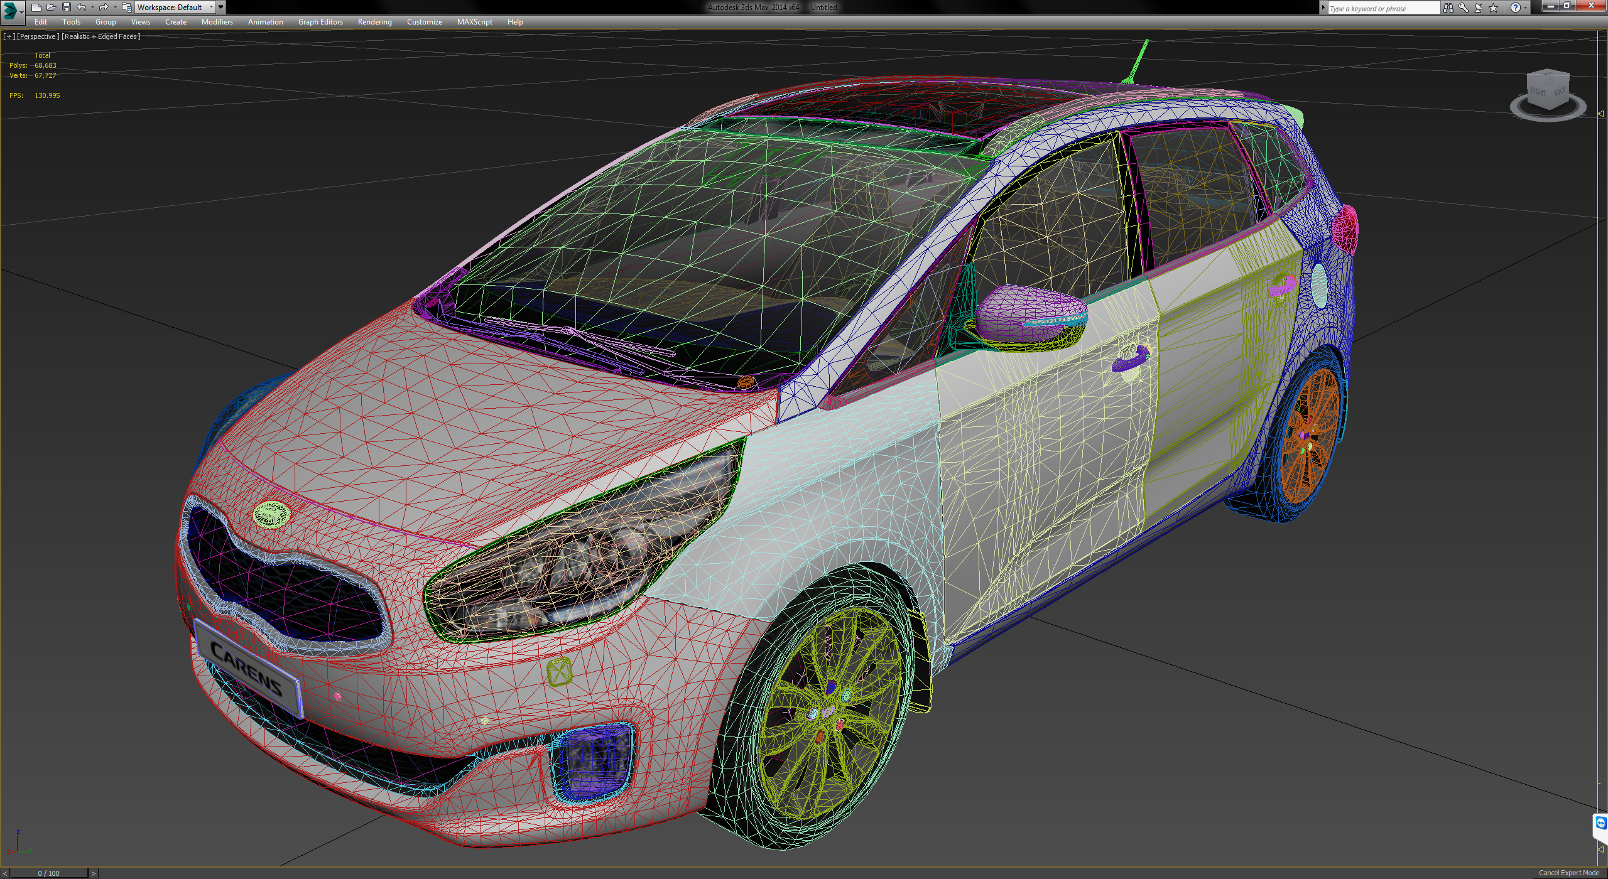This screenshot has height=879, width=1608.
Task: Sign in using the key icon
Action: click(x=1464, y=8)
